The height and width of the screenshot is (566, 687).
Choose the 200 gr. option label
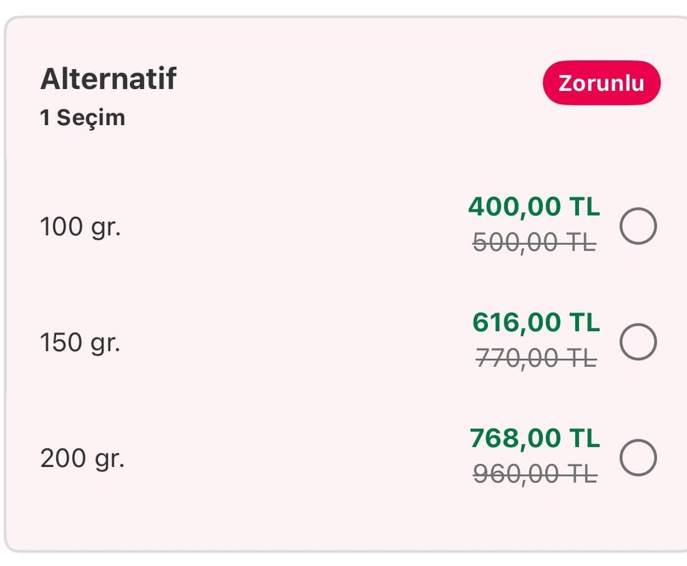tap(82, 459)
